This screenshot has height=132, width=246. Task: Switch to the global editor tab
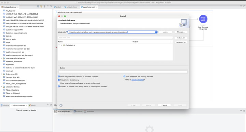[x=57, y=7]
